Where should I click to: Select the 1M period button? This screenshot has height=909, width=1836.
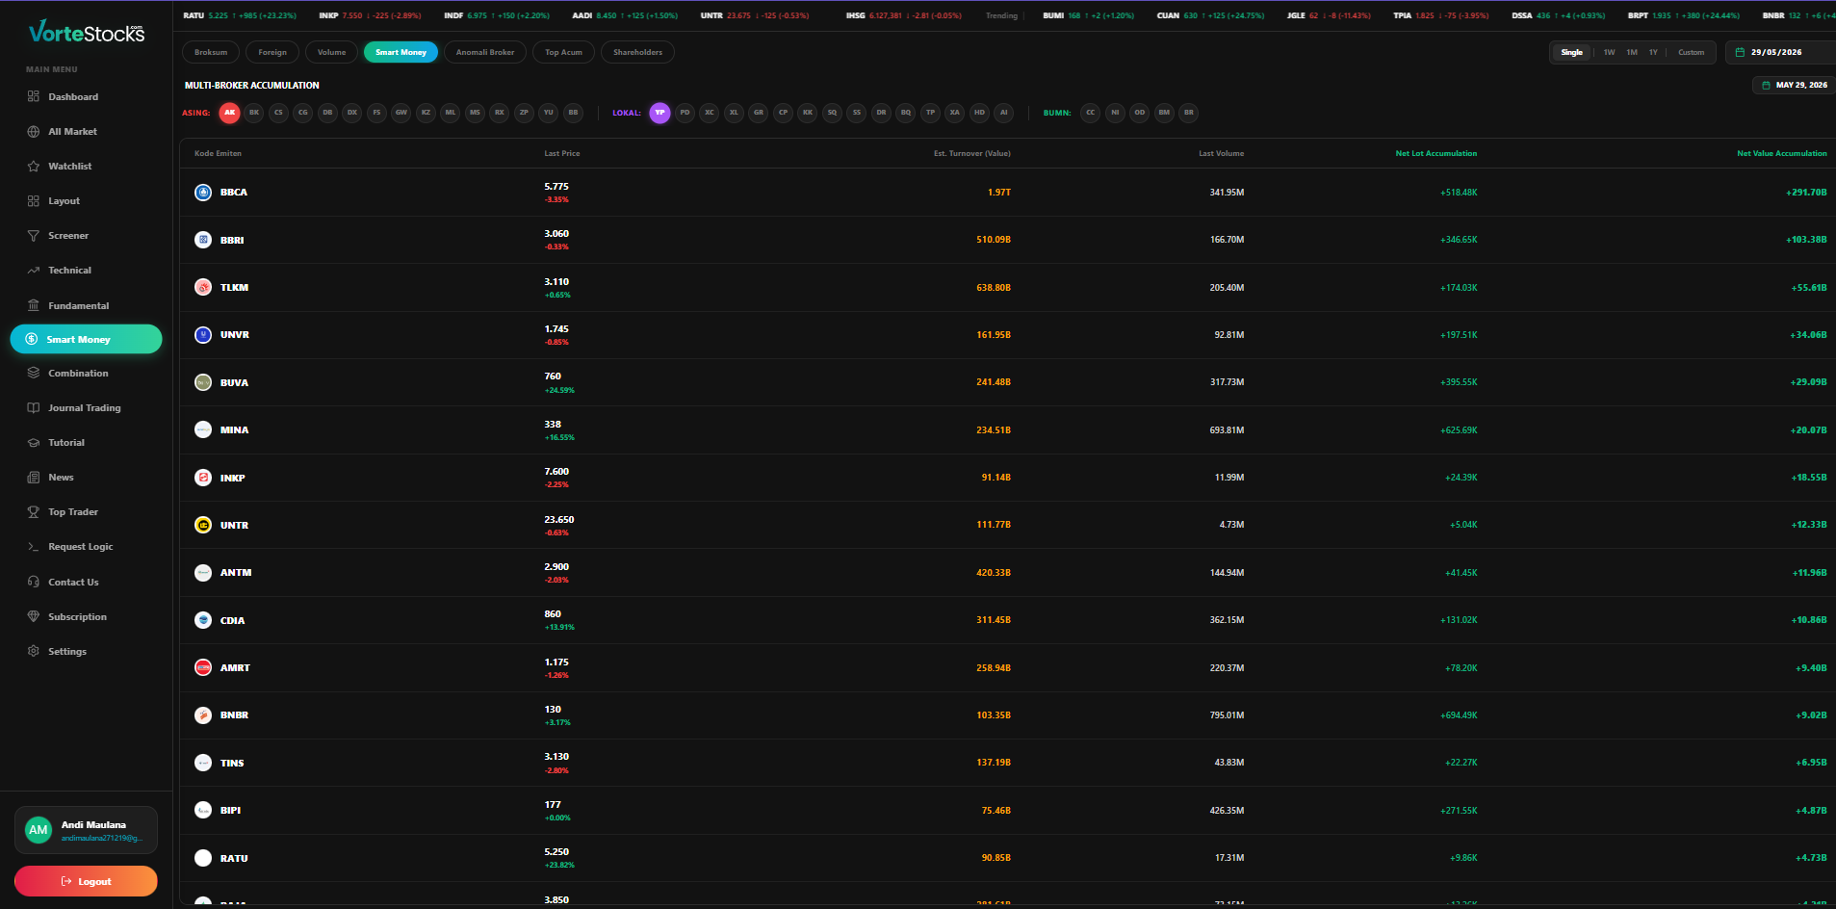(1632, 52)
